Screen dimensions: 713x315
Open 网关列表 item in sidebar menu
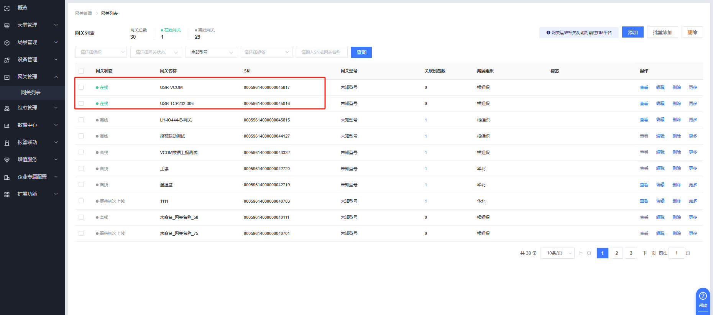[31, 92]
